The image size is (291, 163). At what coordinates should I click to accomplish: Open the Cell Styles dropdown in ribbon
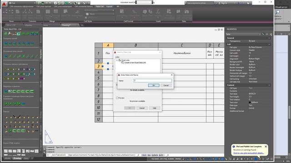[99, 10]
